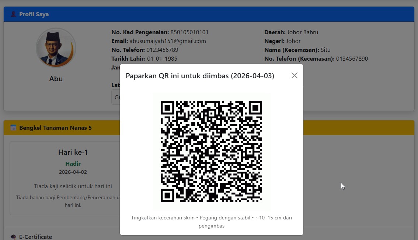418x240 pixels.
Task: Click IC number 850105010101
Action: tap(189, 32)
